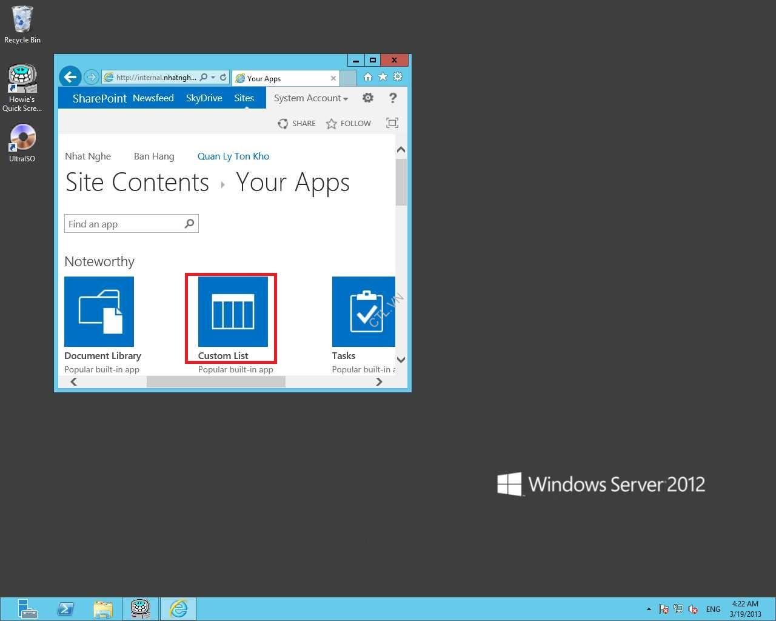Click the Find an app search box
The image size is (776, 621).
click(x=124, y=224)
